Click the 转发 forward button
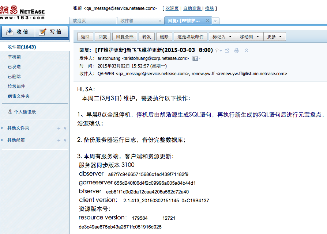This screenshot has width=327, height=234. coord(147,37)
